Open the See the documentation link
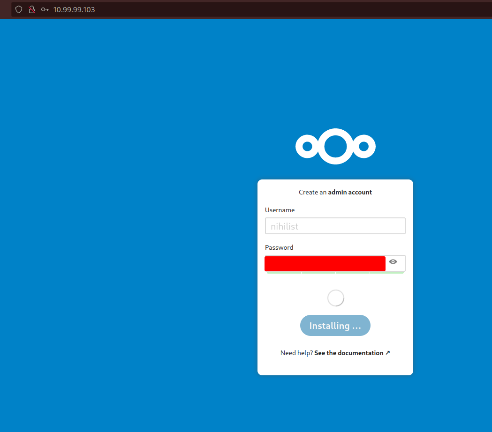 coord(352,353)
